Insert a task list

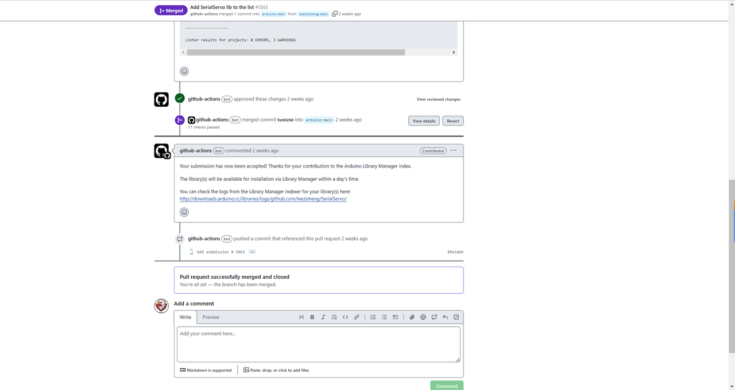point(396,317)
